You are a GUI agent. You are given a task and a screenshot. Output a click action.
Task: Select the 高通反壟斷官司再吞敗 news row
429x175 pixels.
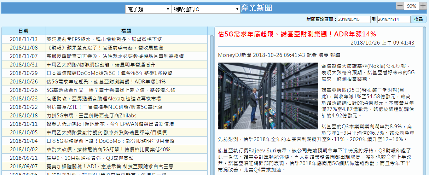tap(115, 56)
